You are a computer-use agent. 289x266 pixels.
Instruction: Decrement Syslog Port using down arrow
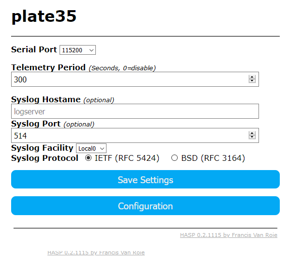[x=252, y=137]
